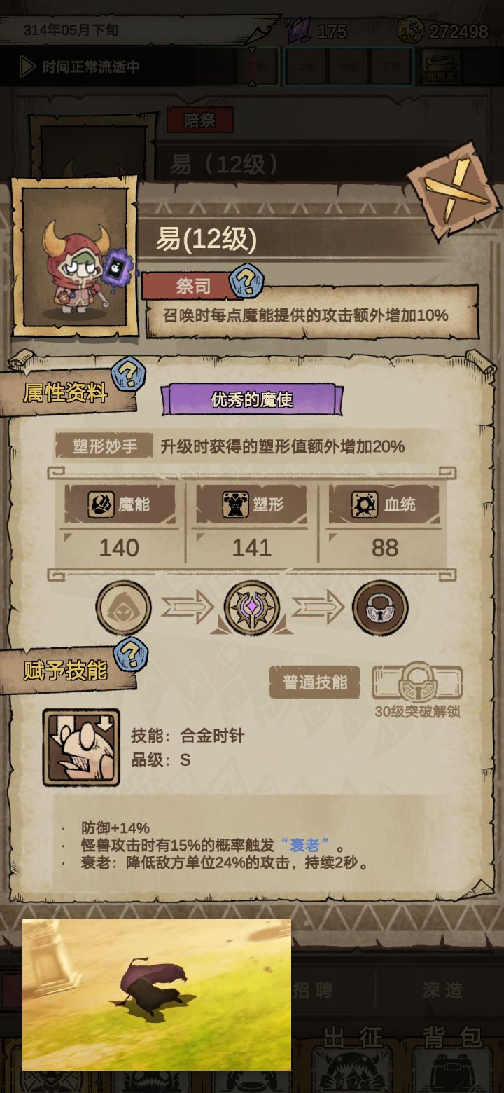Select the purple-gem middle evolution stage

click(252, 607)
